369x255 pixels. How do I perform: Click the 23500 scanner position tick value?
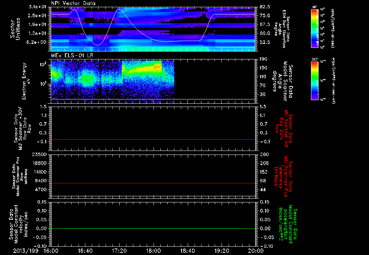(39, 154)
